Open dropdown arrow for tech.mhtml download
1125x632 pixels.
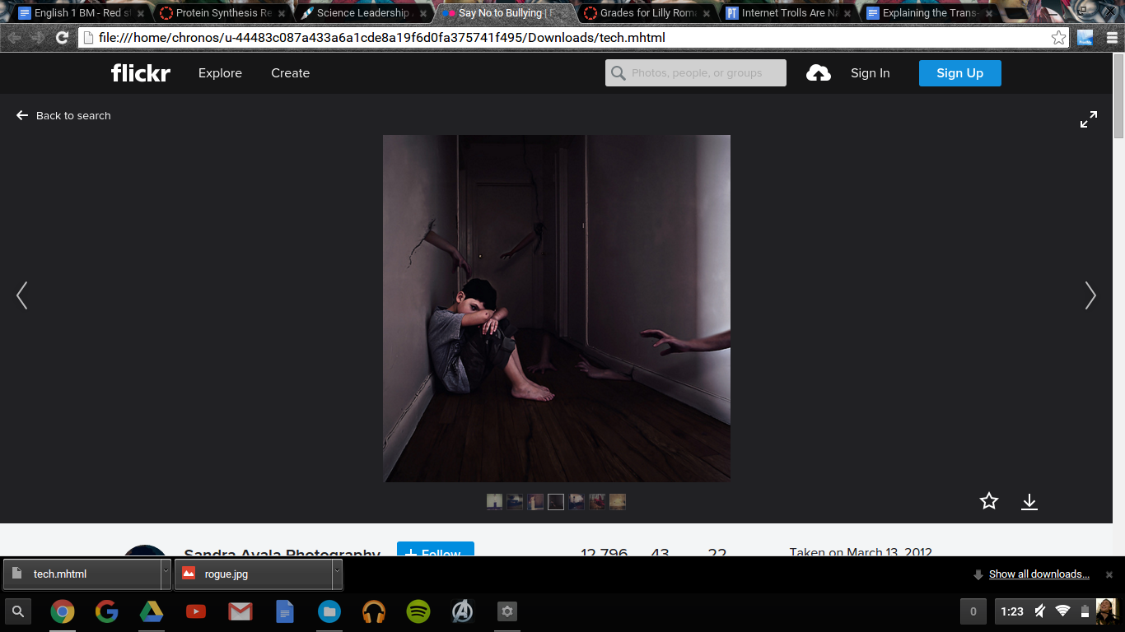(166, 574)
